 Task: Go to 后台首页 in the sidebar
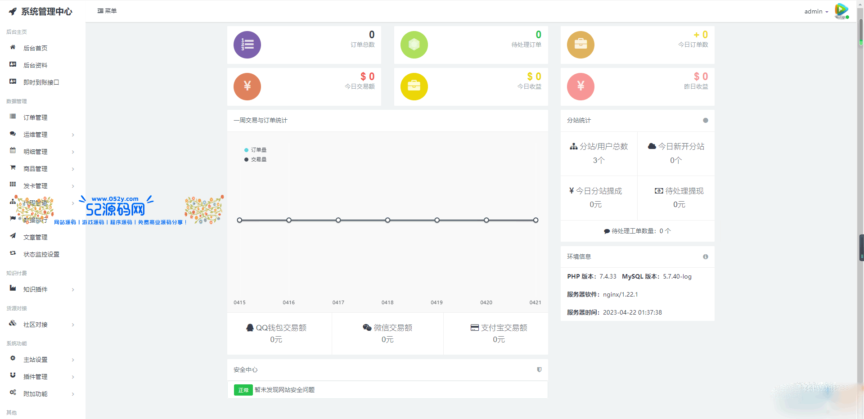tap(35, 48)
